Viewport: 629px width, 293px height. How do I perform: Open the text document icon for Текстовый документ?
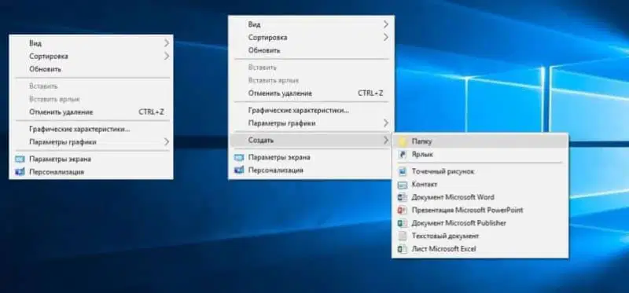point(403,236)
